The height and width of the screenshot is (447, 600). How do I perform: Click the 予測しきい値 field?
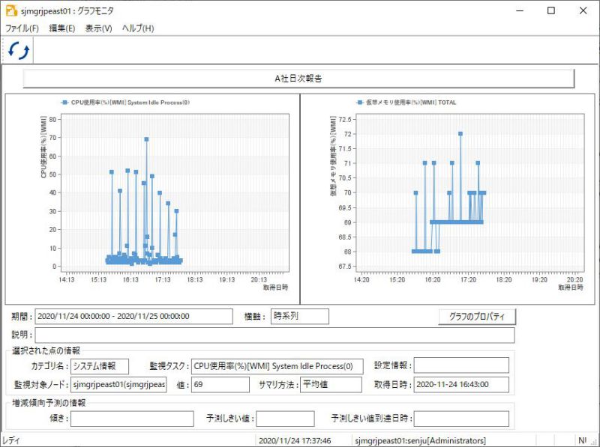286,419
